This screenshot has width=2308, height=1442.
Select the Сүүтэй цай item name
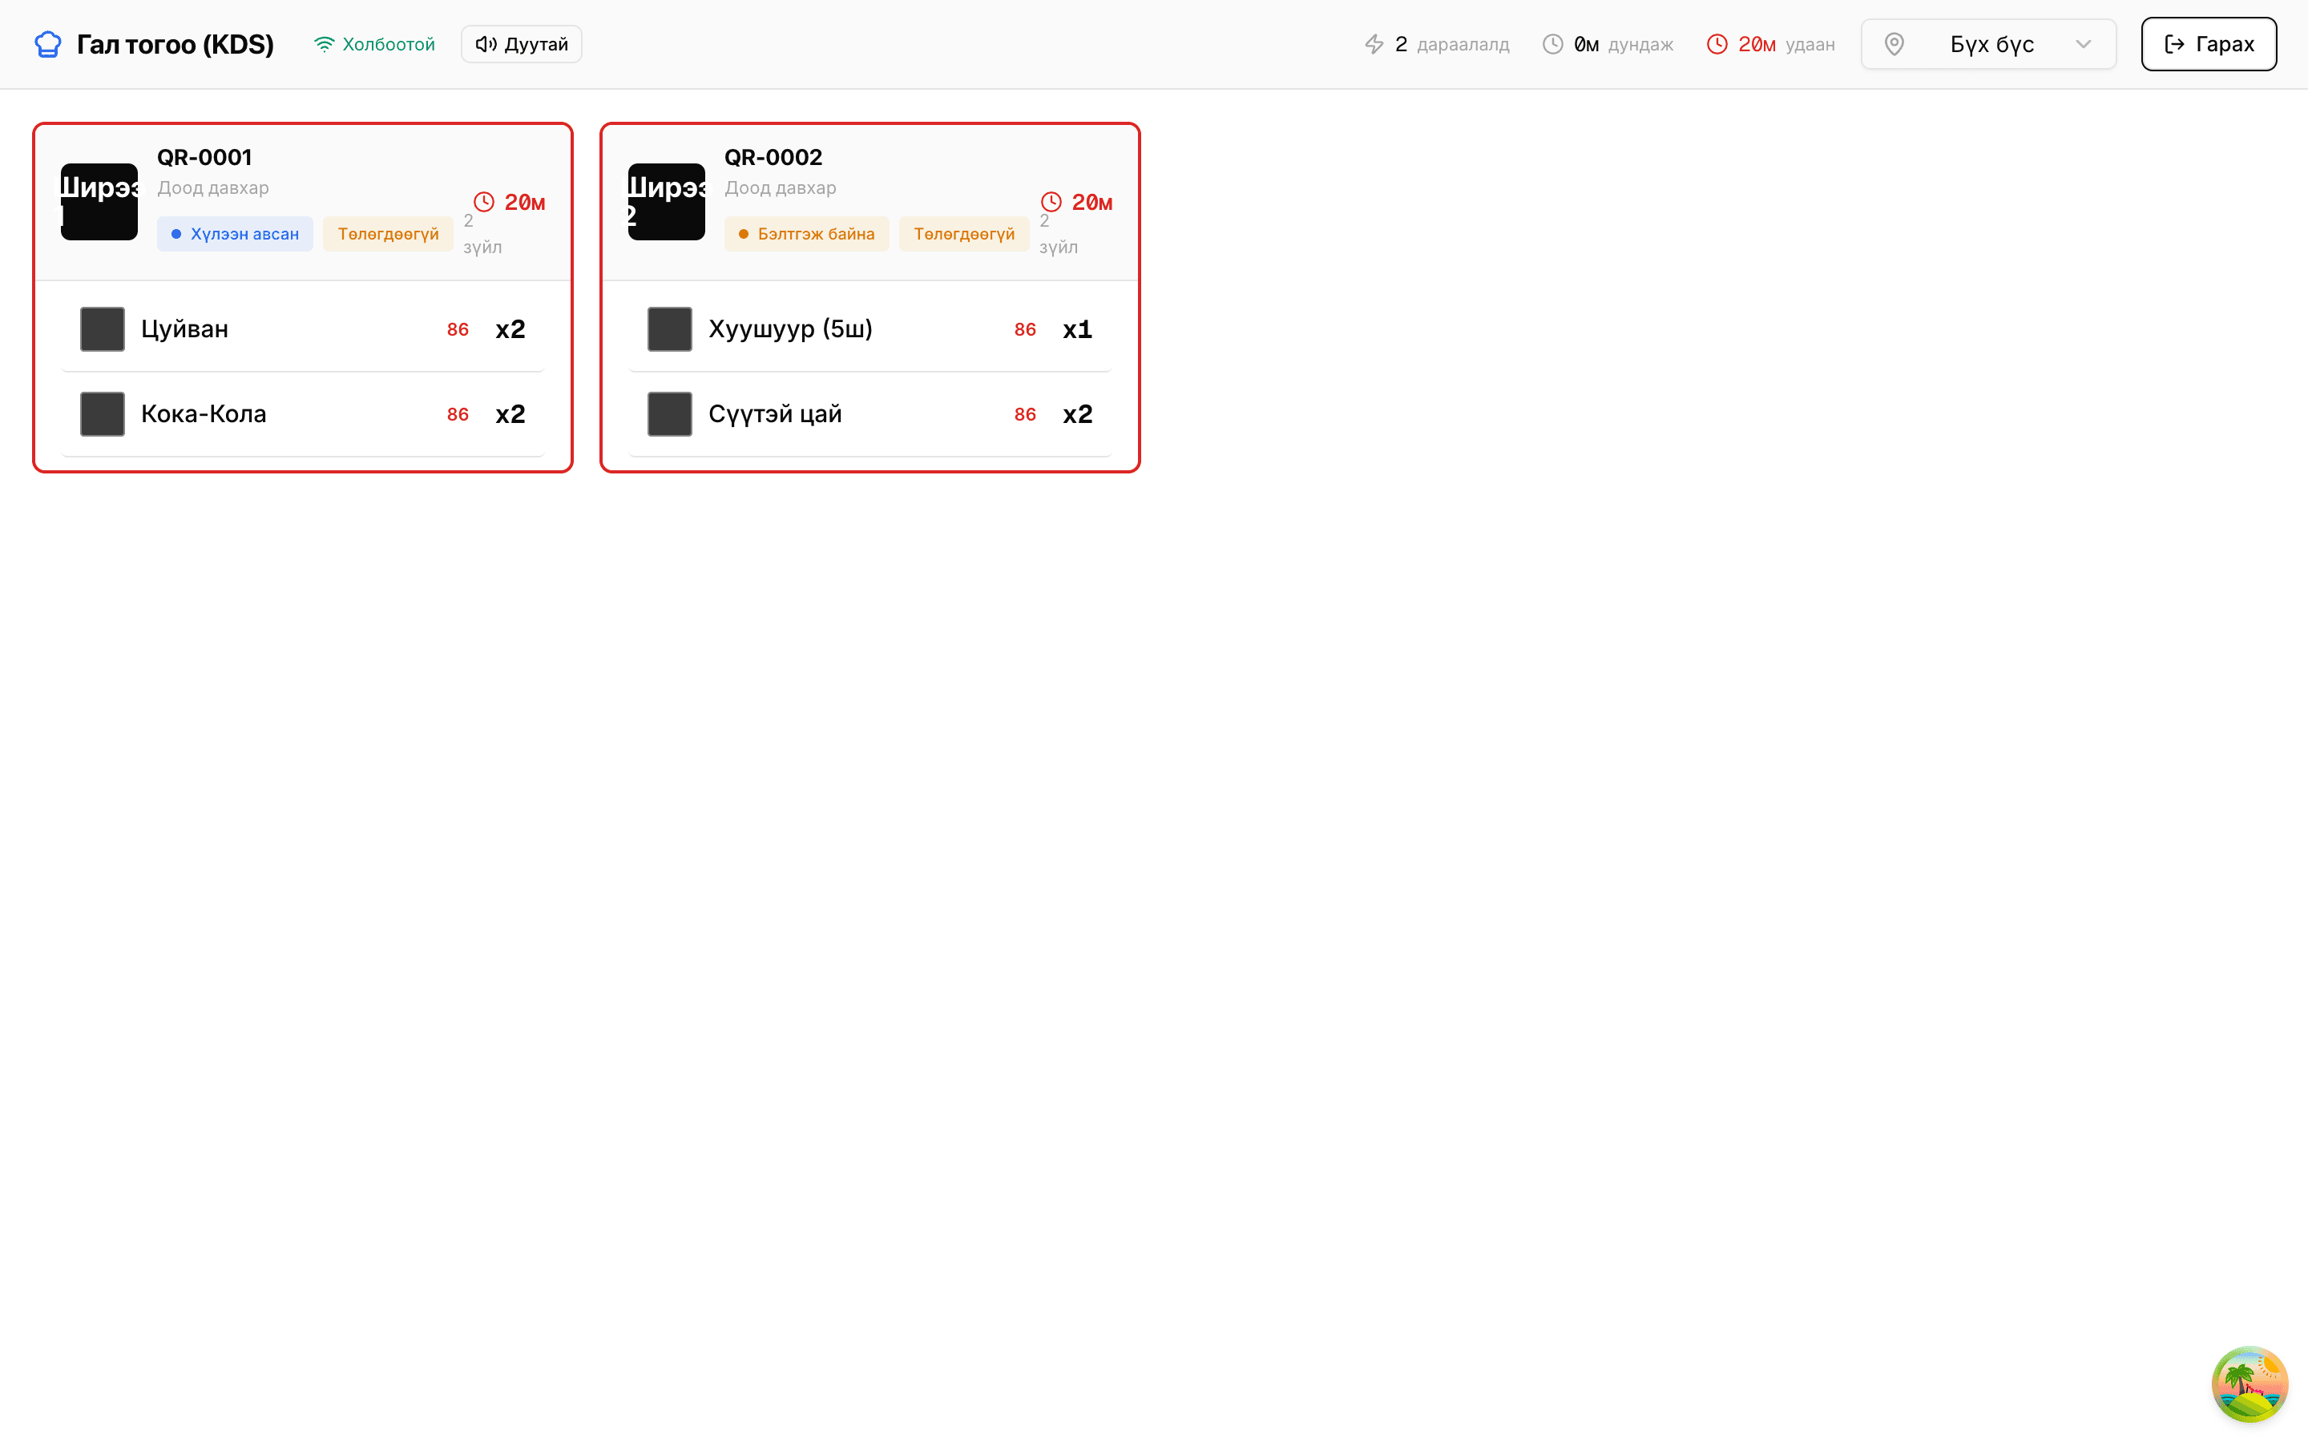click(x=776, y=414)
